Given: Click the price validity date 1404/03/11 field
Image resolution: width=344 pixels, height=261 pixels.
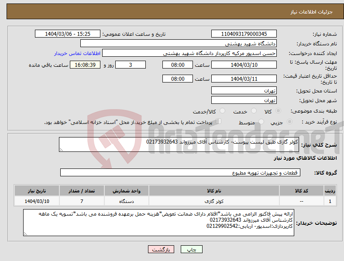Looking at the screenshot, I should (x=244, y=79).
